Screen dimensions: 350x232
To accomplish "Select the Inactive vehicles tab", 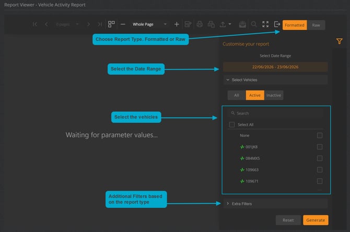I will 274,95.
